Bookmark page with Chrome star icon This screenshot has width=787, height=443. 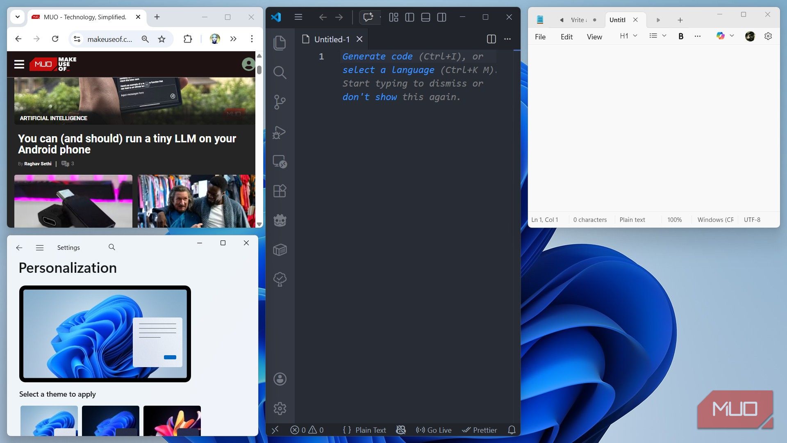pyautogui.click(x=162, y=39)
